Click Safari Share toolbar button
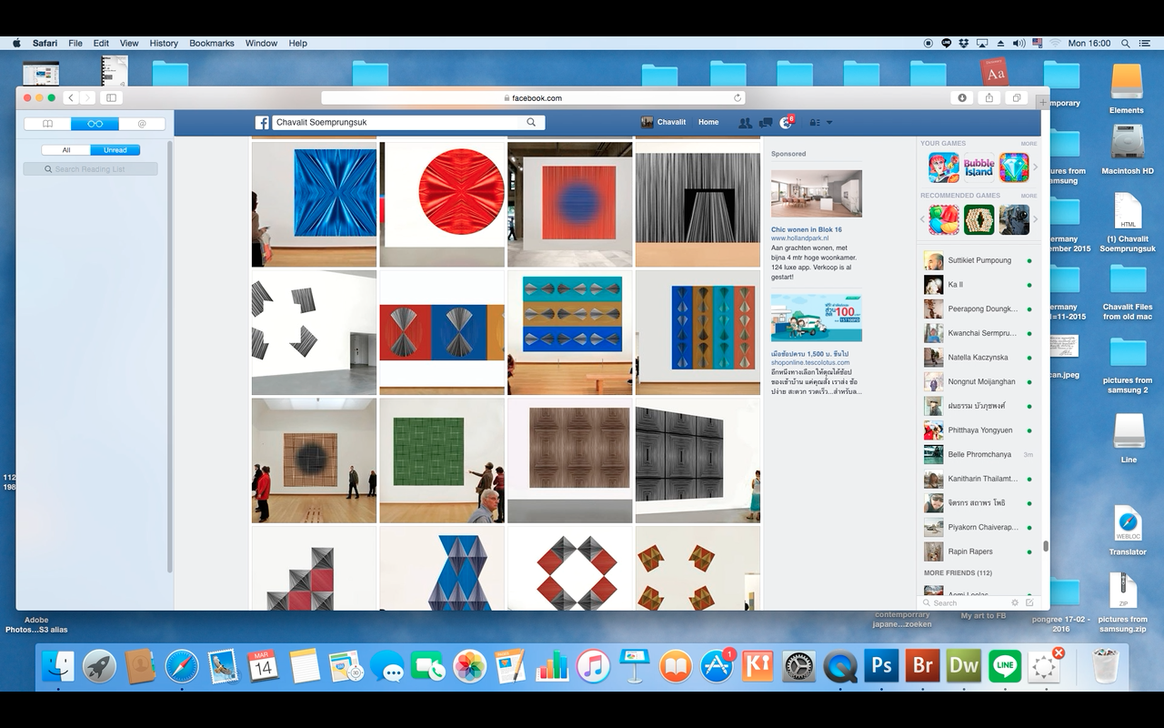 [x=989, y=98]
